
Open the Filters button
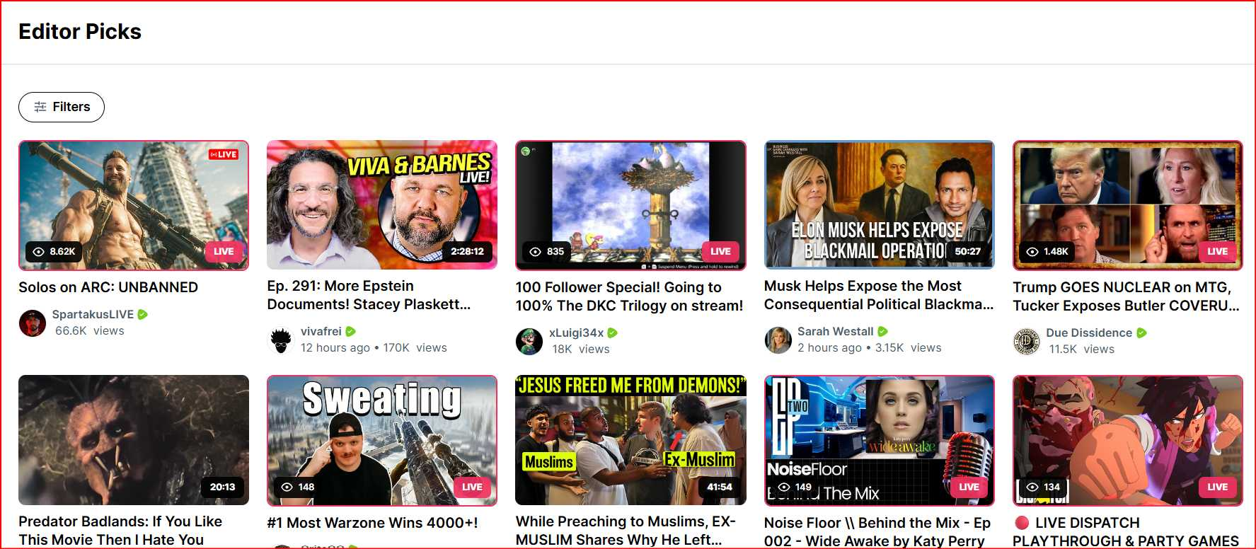pos(62,107)
